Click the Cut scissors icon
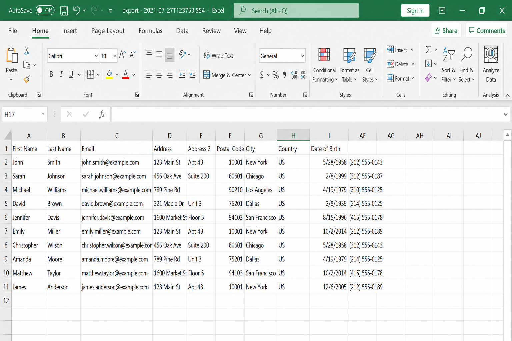 pos(27,51)
